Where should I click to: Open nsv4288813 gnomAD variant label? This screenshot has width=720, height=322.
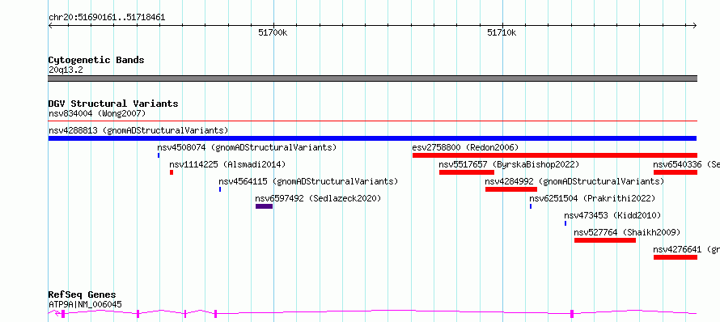(138, 130)
